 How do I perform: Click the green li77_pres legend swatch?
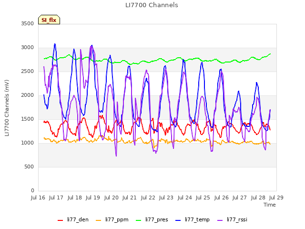pyautogui.click(x=139, y=220)
